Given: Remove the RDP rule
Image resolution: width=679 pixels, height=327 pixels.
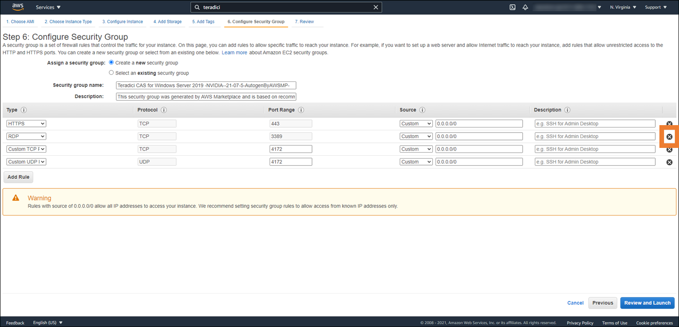Looking at the screenshot, I should coord(669,137).
